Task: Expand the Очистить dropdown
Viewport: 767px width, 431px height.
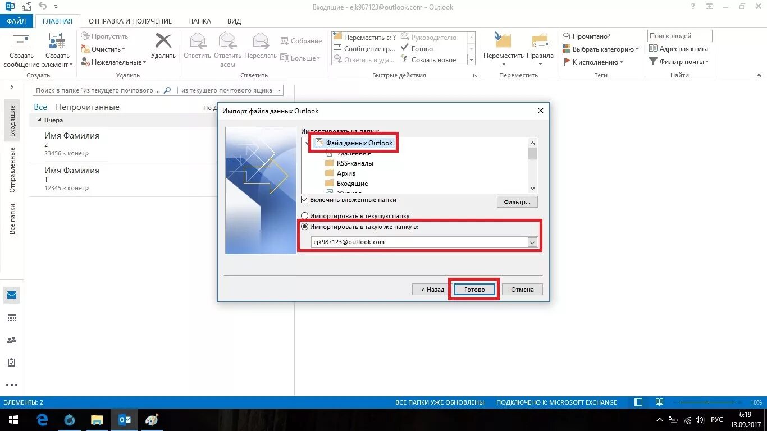Action: [x=124, y=49]
